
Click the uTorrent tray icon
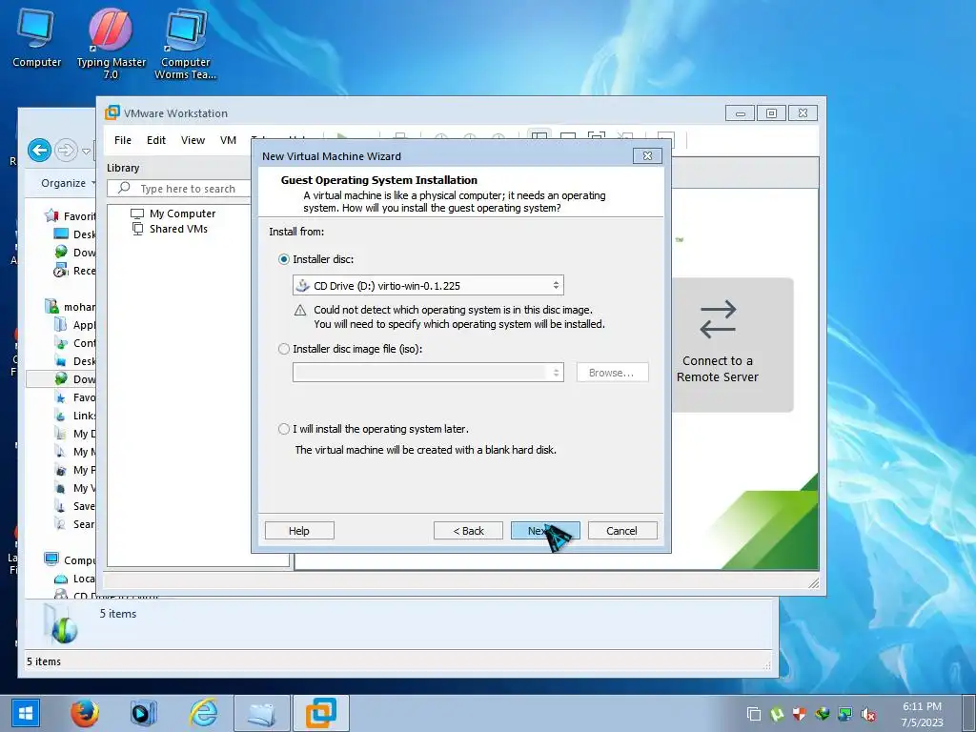click(777, 714)
